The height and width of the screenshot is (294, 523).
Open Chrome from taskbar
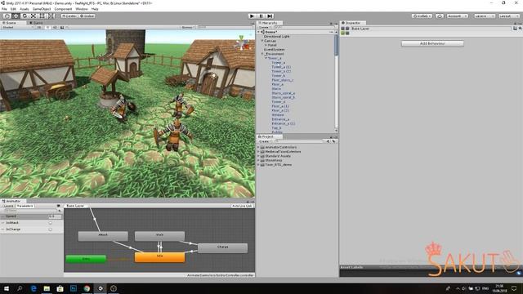tap(87, 288)
